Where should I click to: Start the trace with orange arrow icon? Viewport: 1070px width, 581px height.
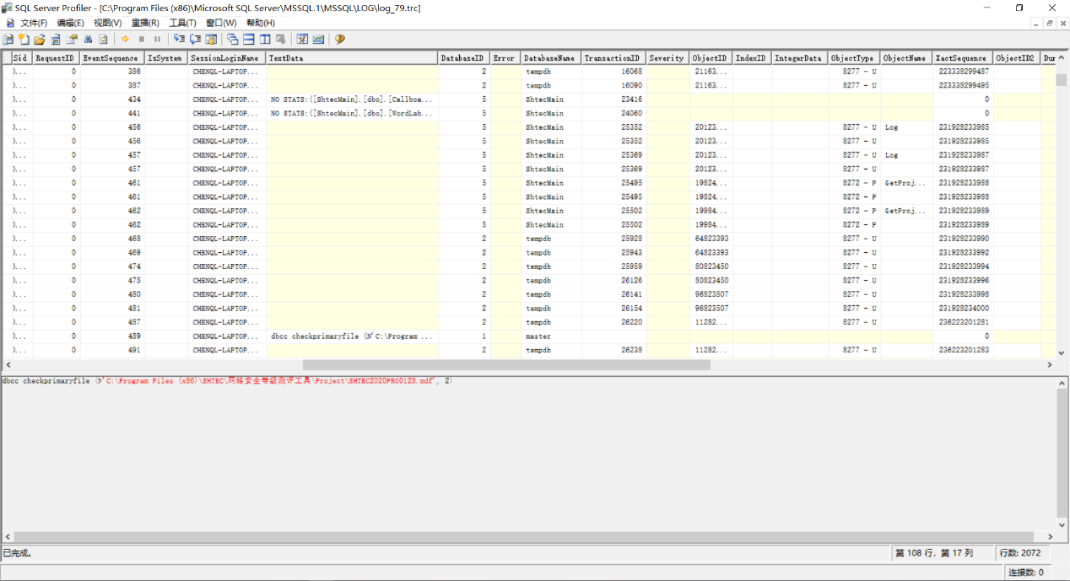point(125,40)
